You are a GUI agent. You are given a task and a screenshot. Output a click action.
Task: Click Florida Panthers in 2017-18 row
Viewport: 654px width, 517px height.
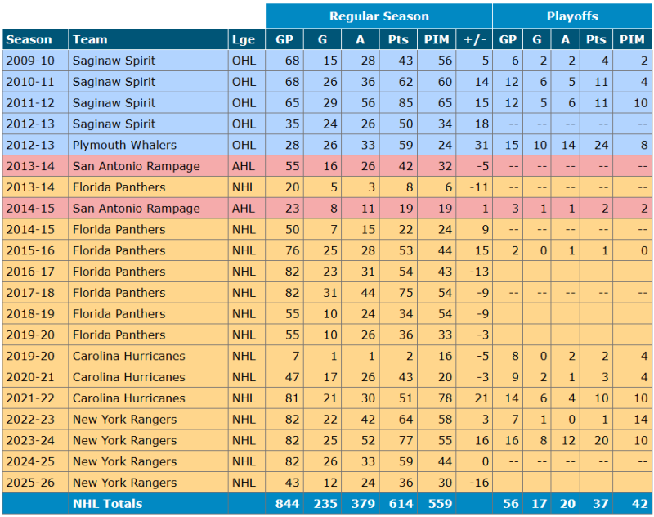[x=119, y=293]
